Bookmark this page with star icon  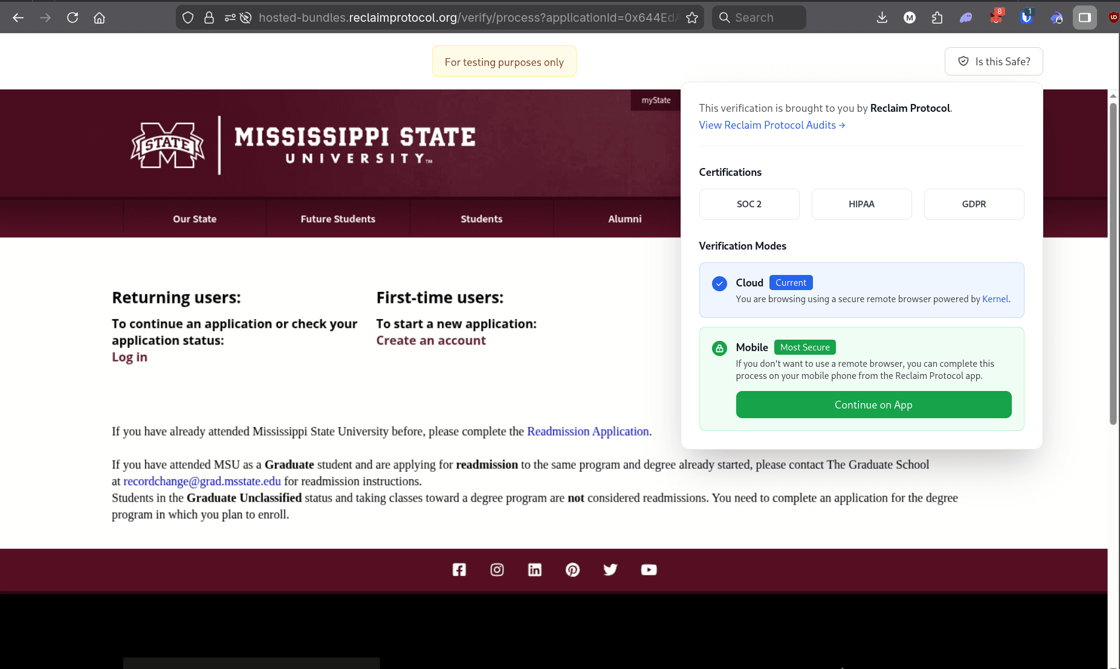tap(692, 18)
